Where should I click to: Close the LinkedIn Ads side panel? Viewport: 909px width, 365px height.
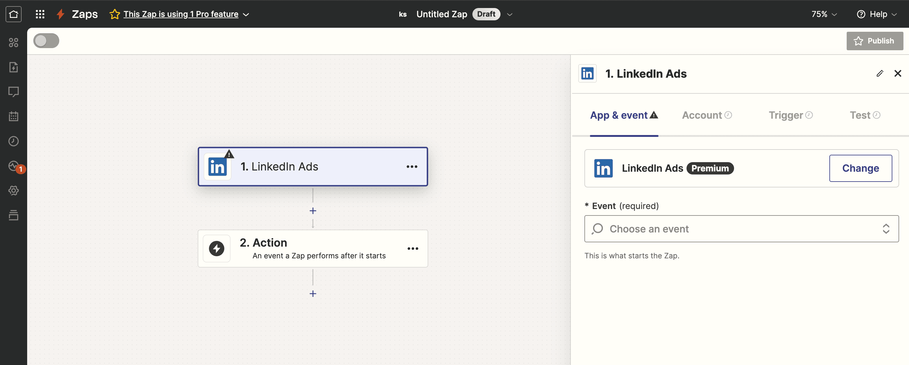pos(898,73)
